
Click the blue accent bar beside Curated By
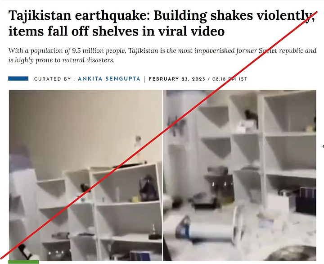[18, 79]
